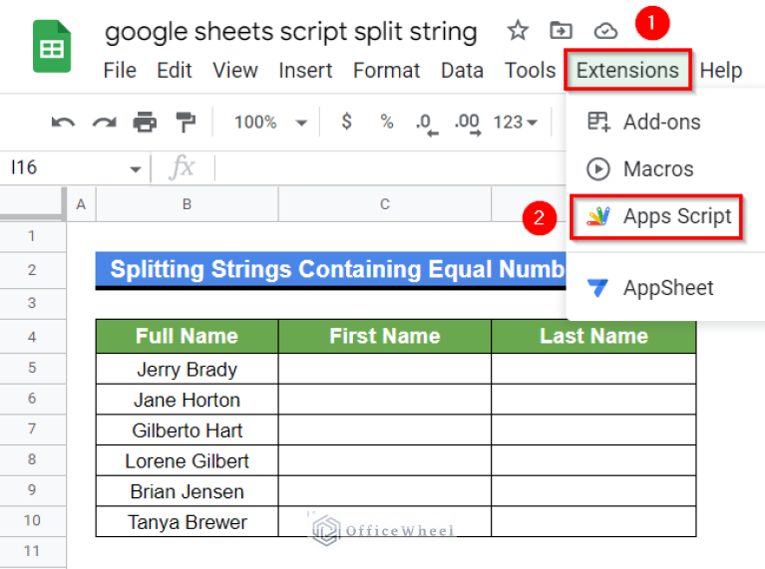765x569 pixels.
Task: Click the redo arrow icon
Action: (104, 123)
